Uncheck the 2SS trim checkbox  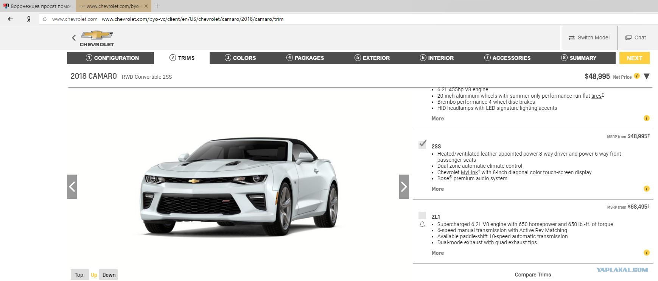tap(422, 144)
